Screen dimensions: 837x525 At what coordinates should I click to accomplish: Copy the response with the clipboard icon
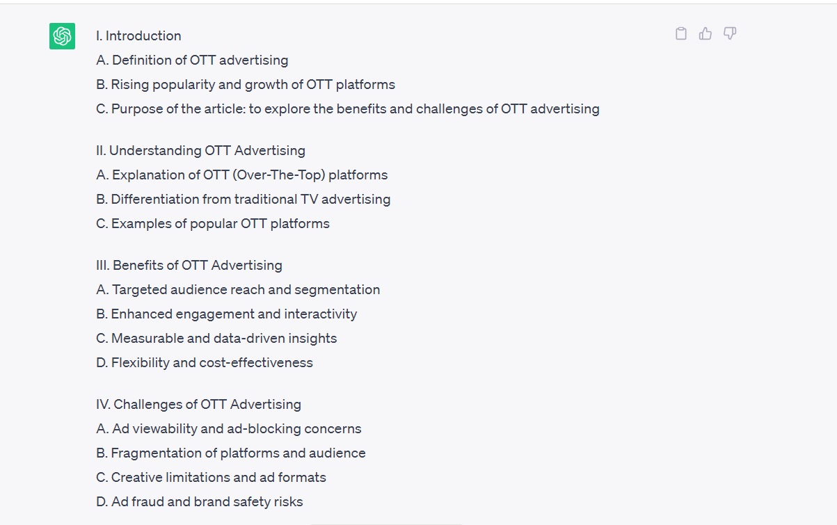coord(681,33)
